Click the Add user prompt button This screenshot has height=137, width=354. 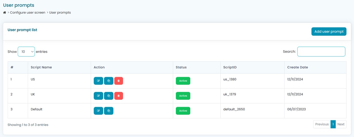pos(329,31)
